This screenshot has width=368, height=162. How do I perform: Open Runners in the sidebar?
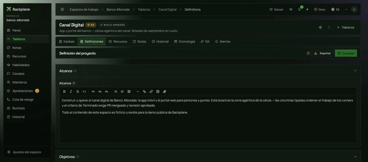[x=27, y=108]
